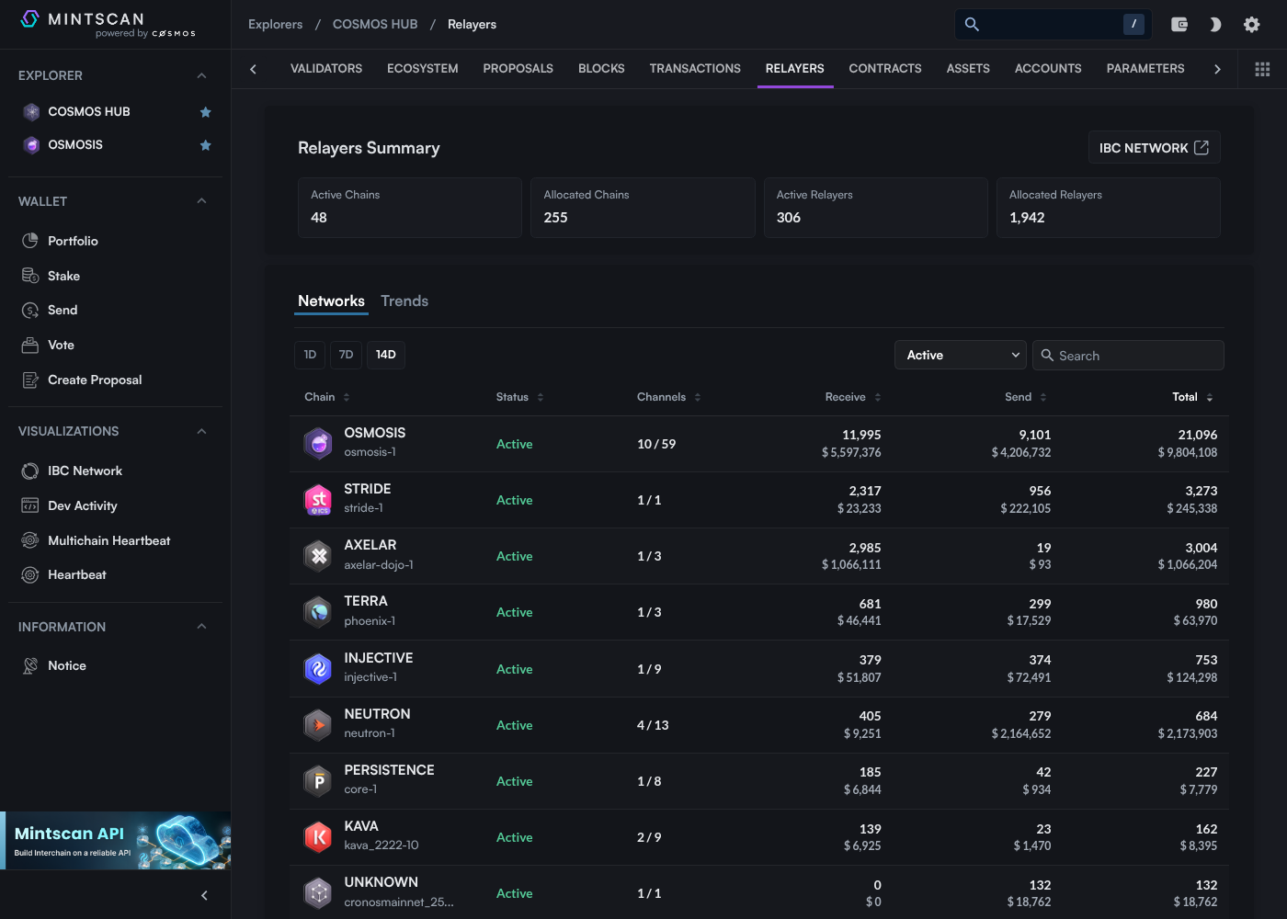This screenshot has width=1287, height=919.
Task: Switch to Trends tab
Action: [404, 301]
